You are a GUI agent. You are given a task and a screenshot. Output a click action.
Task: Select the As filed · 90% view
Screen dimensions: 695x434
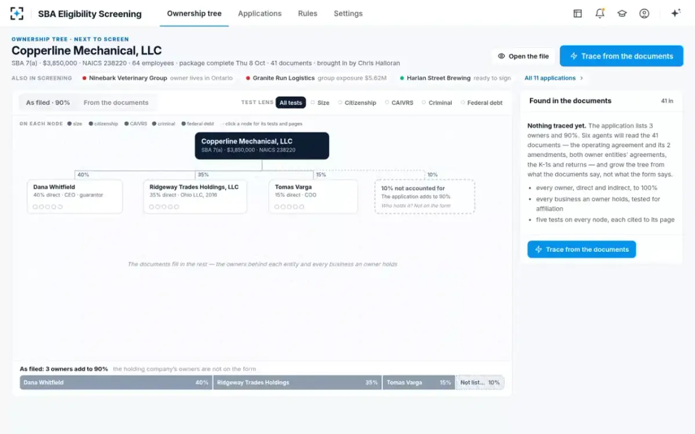pyautogui.click(x=48, y=102)
